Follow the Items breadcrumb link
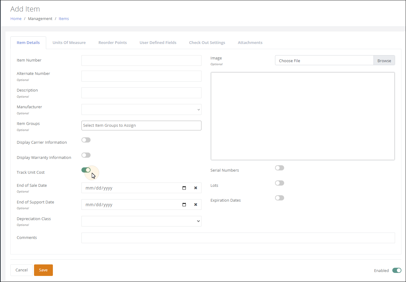The height and width of the screenshot is (282, 406). tap(64, 18)
